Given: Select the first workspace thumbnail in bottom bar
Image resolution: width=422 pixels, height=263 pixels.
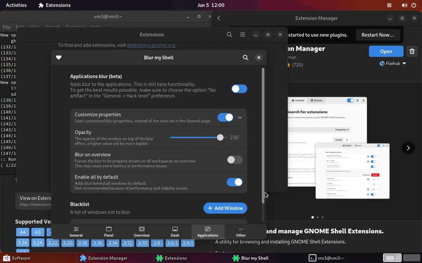Looking at the screenshot, I should (392, 258).
